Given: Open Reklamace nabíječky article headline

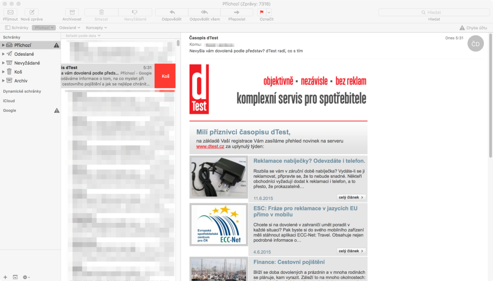Looking at the screenshot, I should 309,161.
